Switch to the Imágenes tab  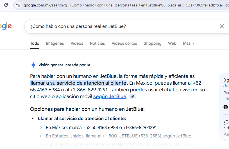click(x=55, y=43)
